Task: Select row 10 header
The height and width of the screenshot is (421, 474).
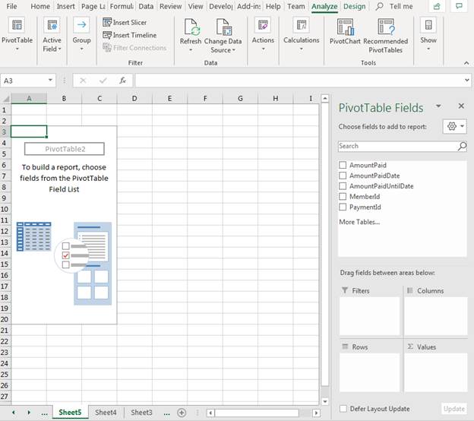Action: [x=5, y=209]
